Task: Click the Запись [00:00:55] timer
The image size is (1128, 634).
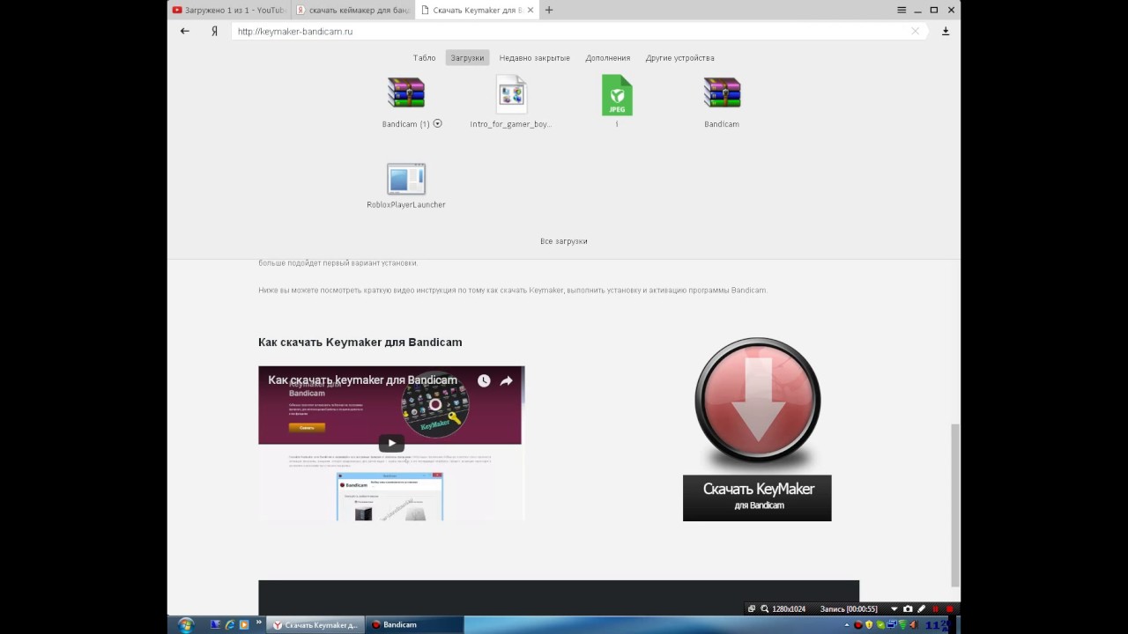Action: click(x=849, y=609)
